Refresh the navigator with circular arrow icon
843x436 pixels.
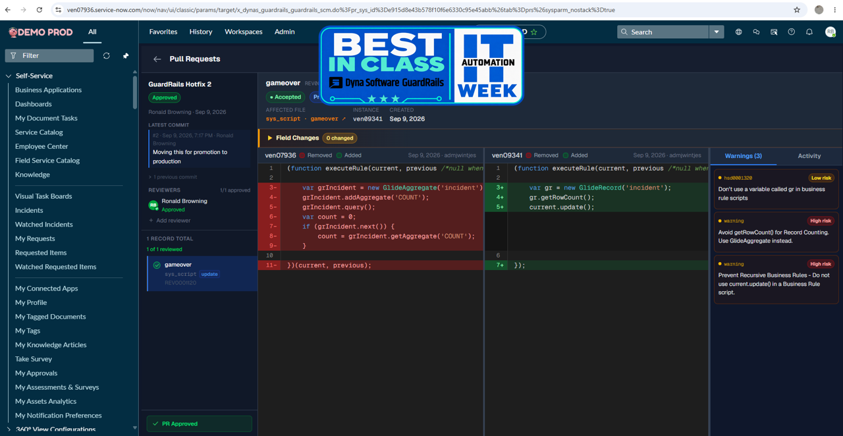click(x=107, y=56)
